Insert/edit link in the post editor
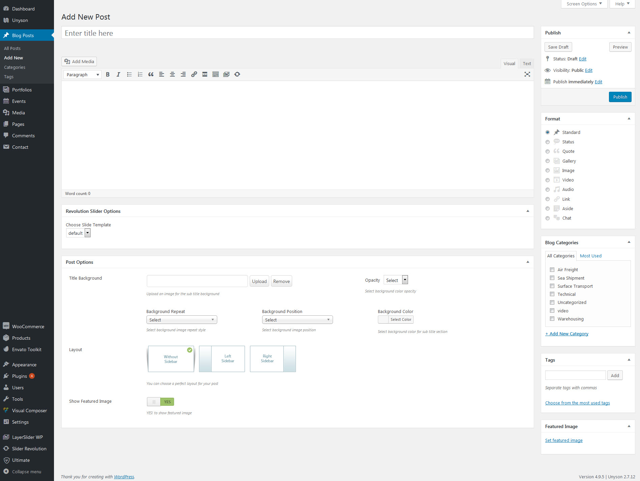Image resolution: width=640 pixels, height=481 pixels. click(194, 74)
